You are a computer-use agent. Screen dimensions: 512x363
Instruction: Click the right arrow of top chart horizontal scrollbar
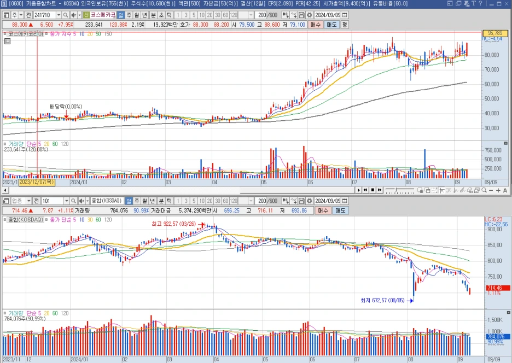tap(358, 190)
